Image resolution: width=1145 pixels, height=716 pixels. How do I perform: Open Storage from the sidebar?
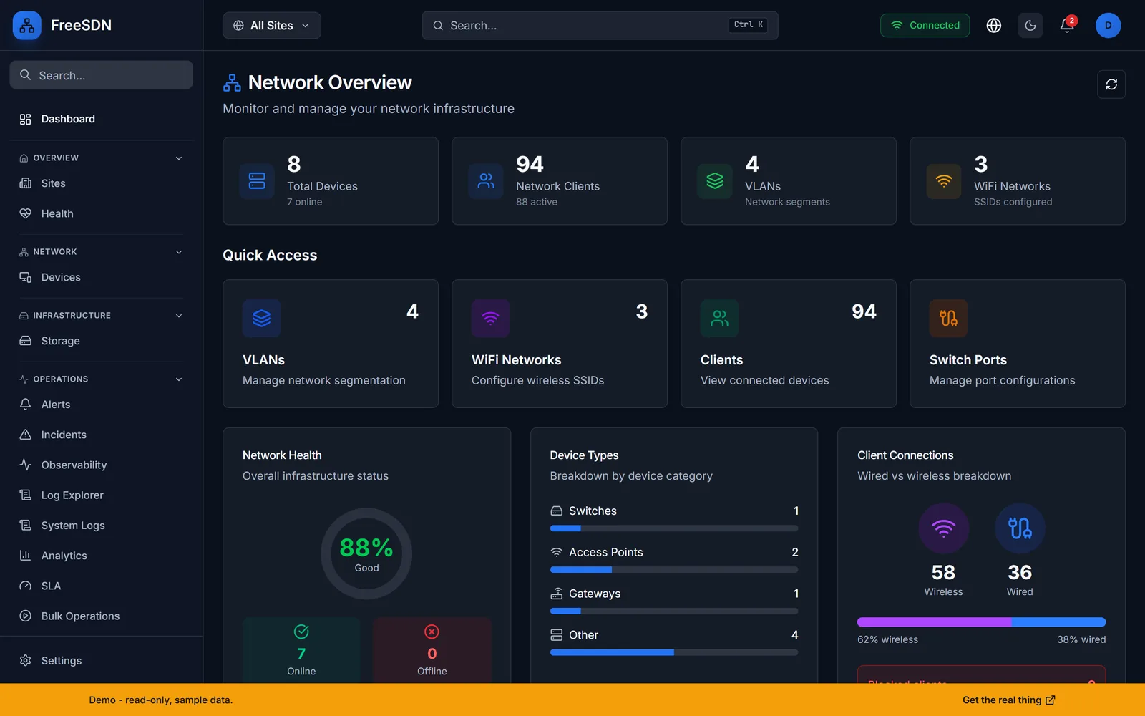101,341
